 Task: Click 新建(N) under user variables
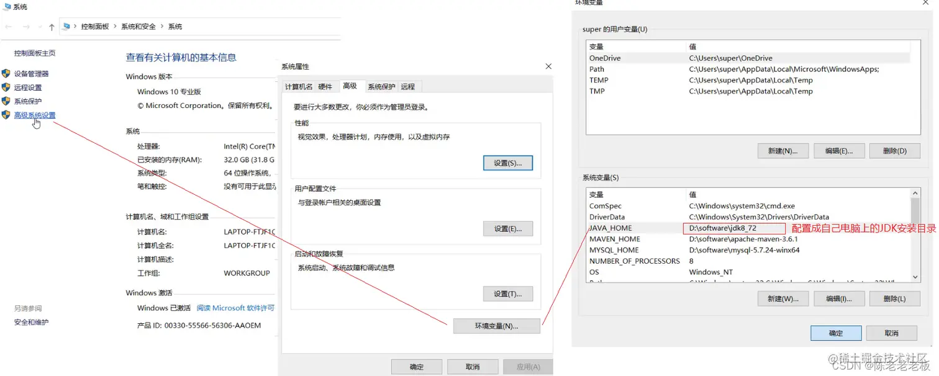782,150
